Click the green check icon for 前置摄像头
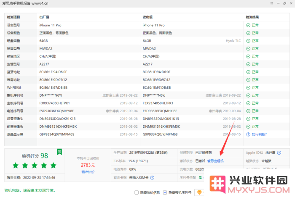Image resolution: width=295 pixels, height=200 pixels. (248, 126)
